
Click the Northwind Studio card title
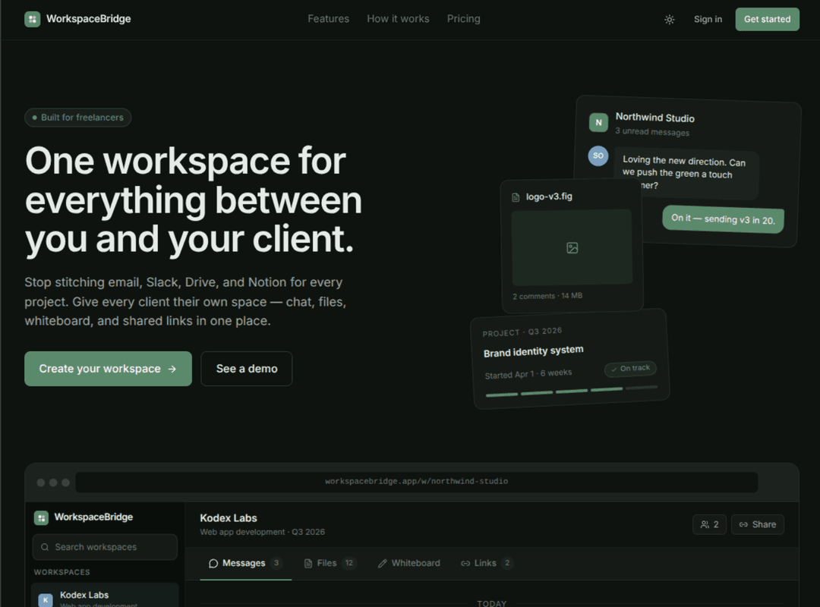[654, 118]
